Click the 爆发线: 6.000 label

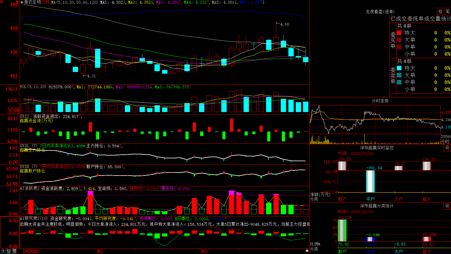coord(176,189)
